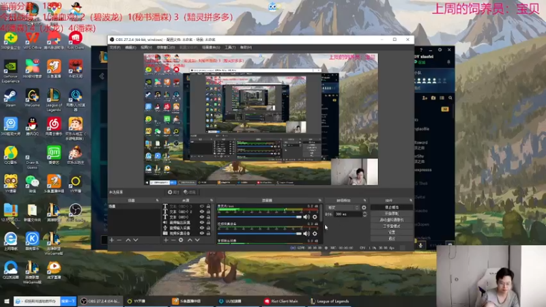Open WPS Office desktop icon
The image size is (546, 307).
pos(32,41)
